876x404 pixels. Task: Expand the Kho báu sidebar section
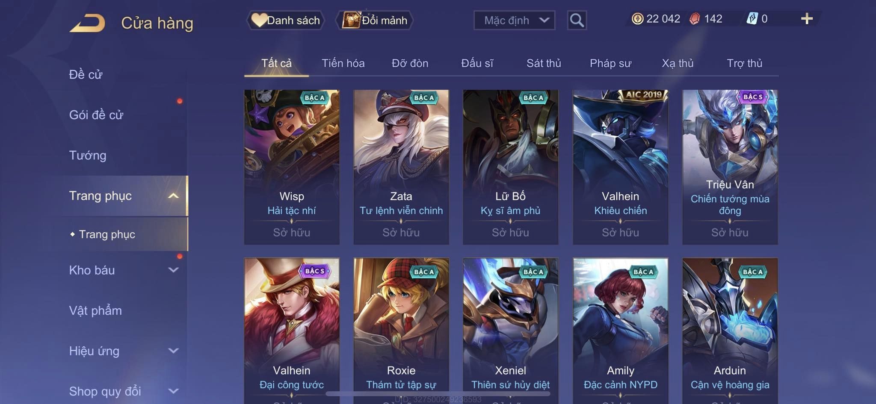[x=173, y=270]
